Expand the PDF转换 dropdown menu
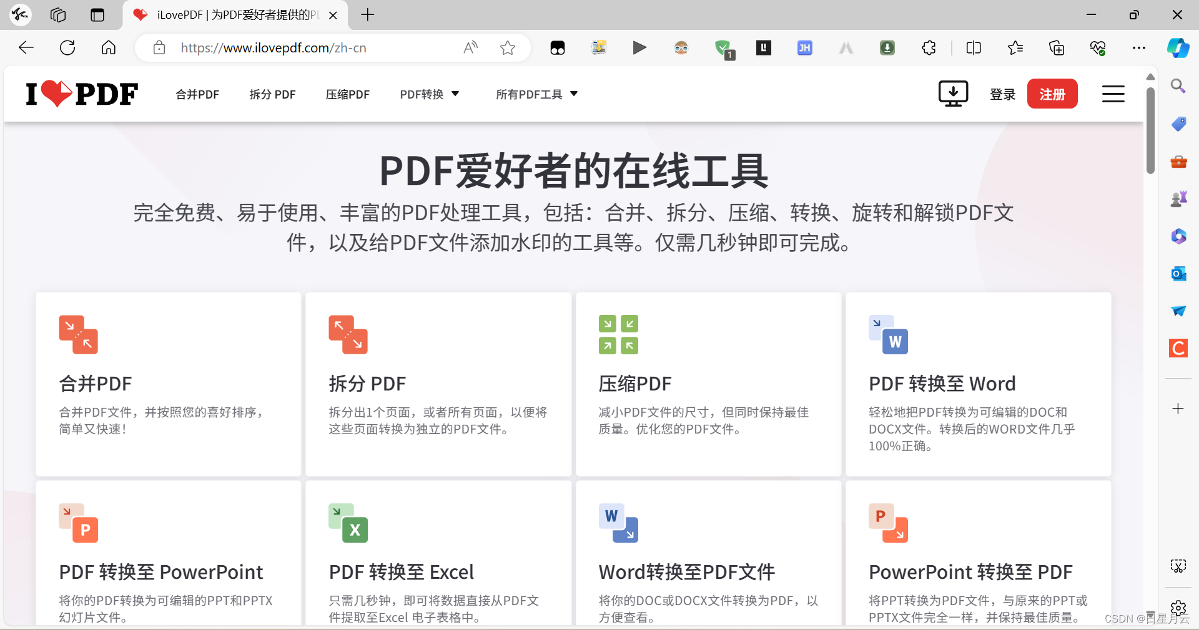This screenshot has width=1199, height=630. (430, 94)
